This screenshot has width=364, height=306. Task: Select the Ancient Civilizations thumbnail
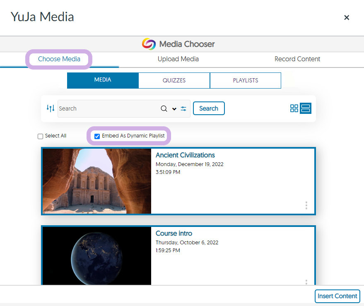pyautogui.click(x=97, y=181)
